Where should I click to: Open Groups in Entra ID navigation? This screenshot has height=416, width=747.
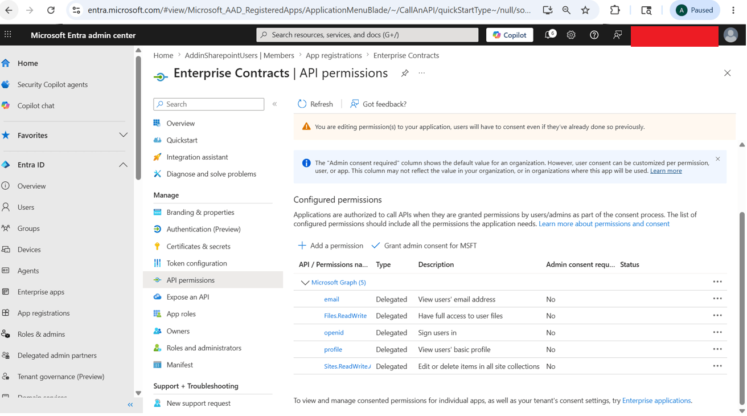28,229
